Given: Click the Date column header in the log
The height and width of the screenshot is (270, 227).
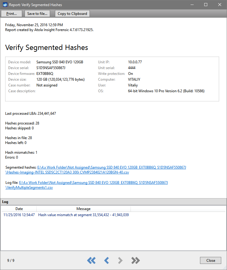Looking at the screenshot, I should pos(19,209).
